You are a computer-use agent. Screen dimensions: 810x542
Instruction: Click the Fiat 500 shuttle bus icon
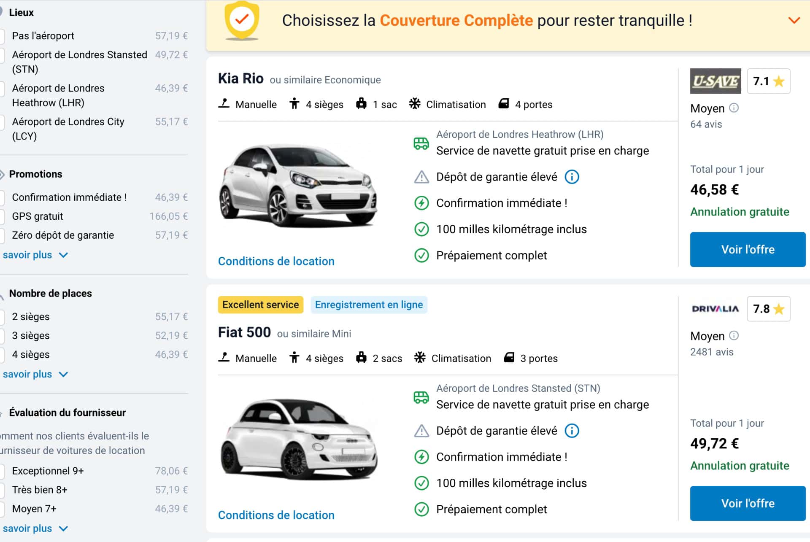pos(421,397)
